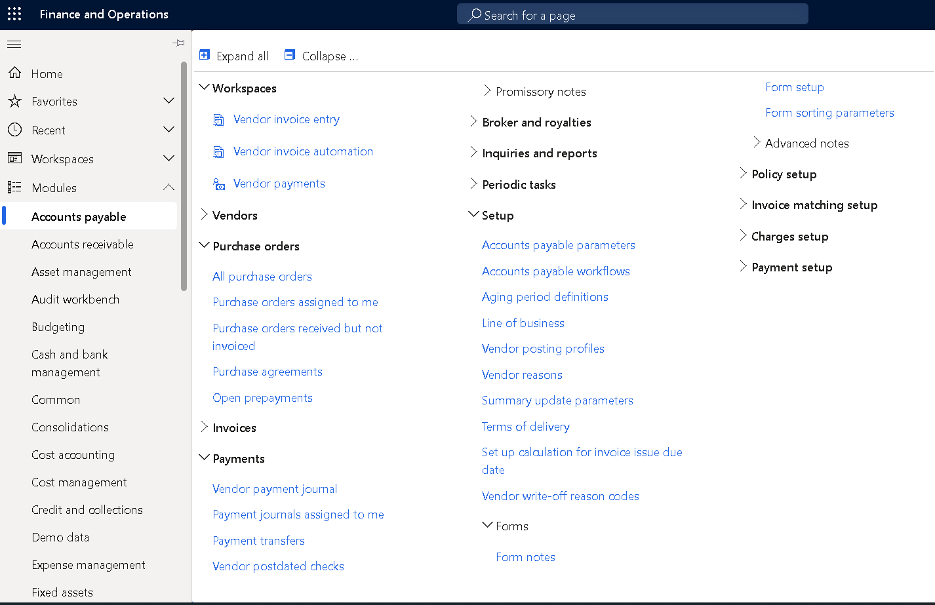Open Credit and collections module
This screenshot has height=605, width=935.
pyautogui.click(x=87, y=509)
